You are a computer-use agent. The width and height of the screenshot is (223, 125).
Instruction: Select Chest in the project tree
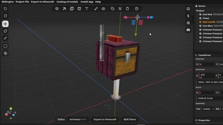coord(206,18)
